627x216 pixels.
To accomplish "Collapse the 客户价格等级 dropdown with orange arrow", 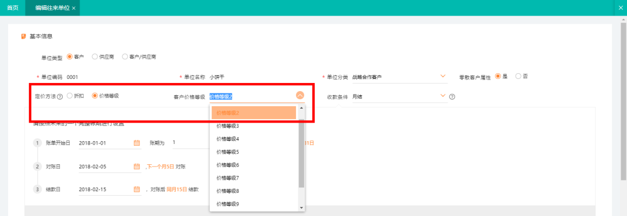I will point(300,96).
